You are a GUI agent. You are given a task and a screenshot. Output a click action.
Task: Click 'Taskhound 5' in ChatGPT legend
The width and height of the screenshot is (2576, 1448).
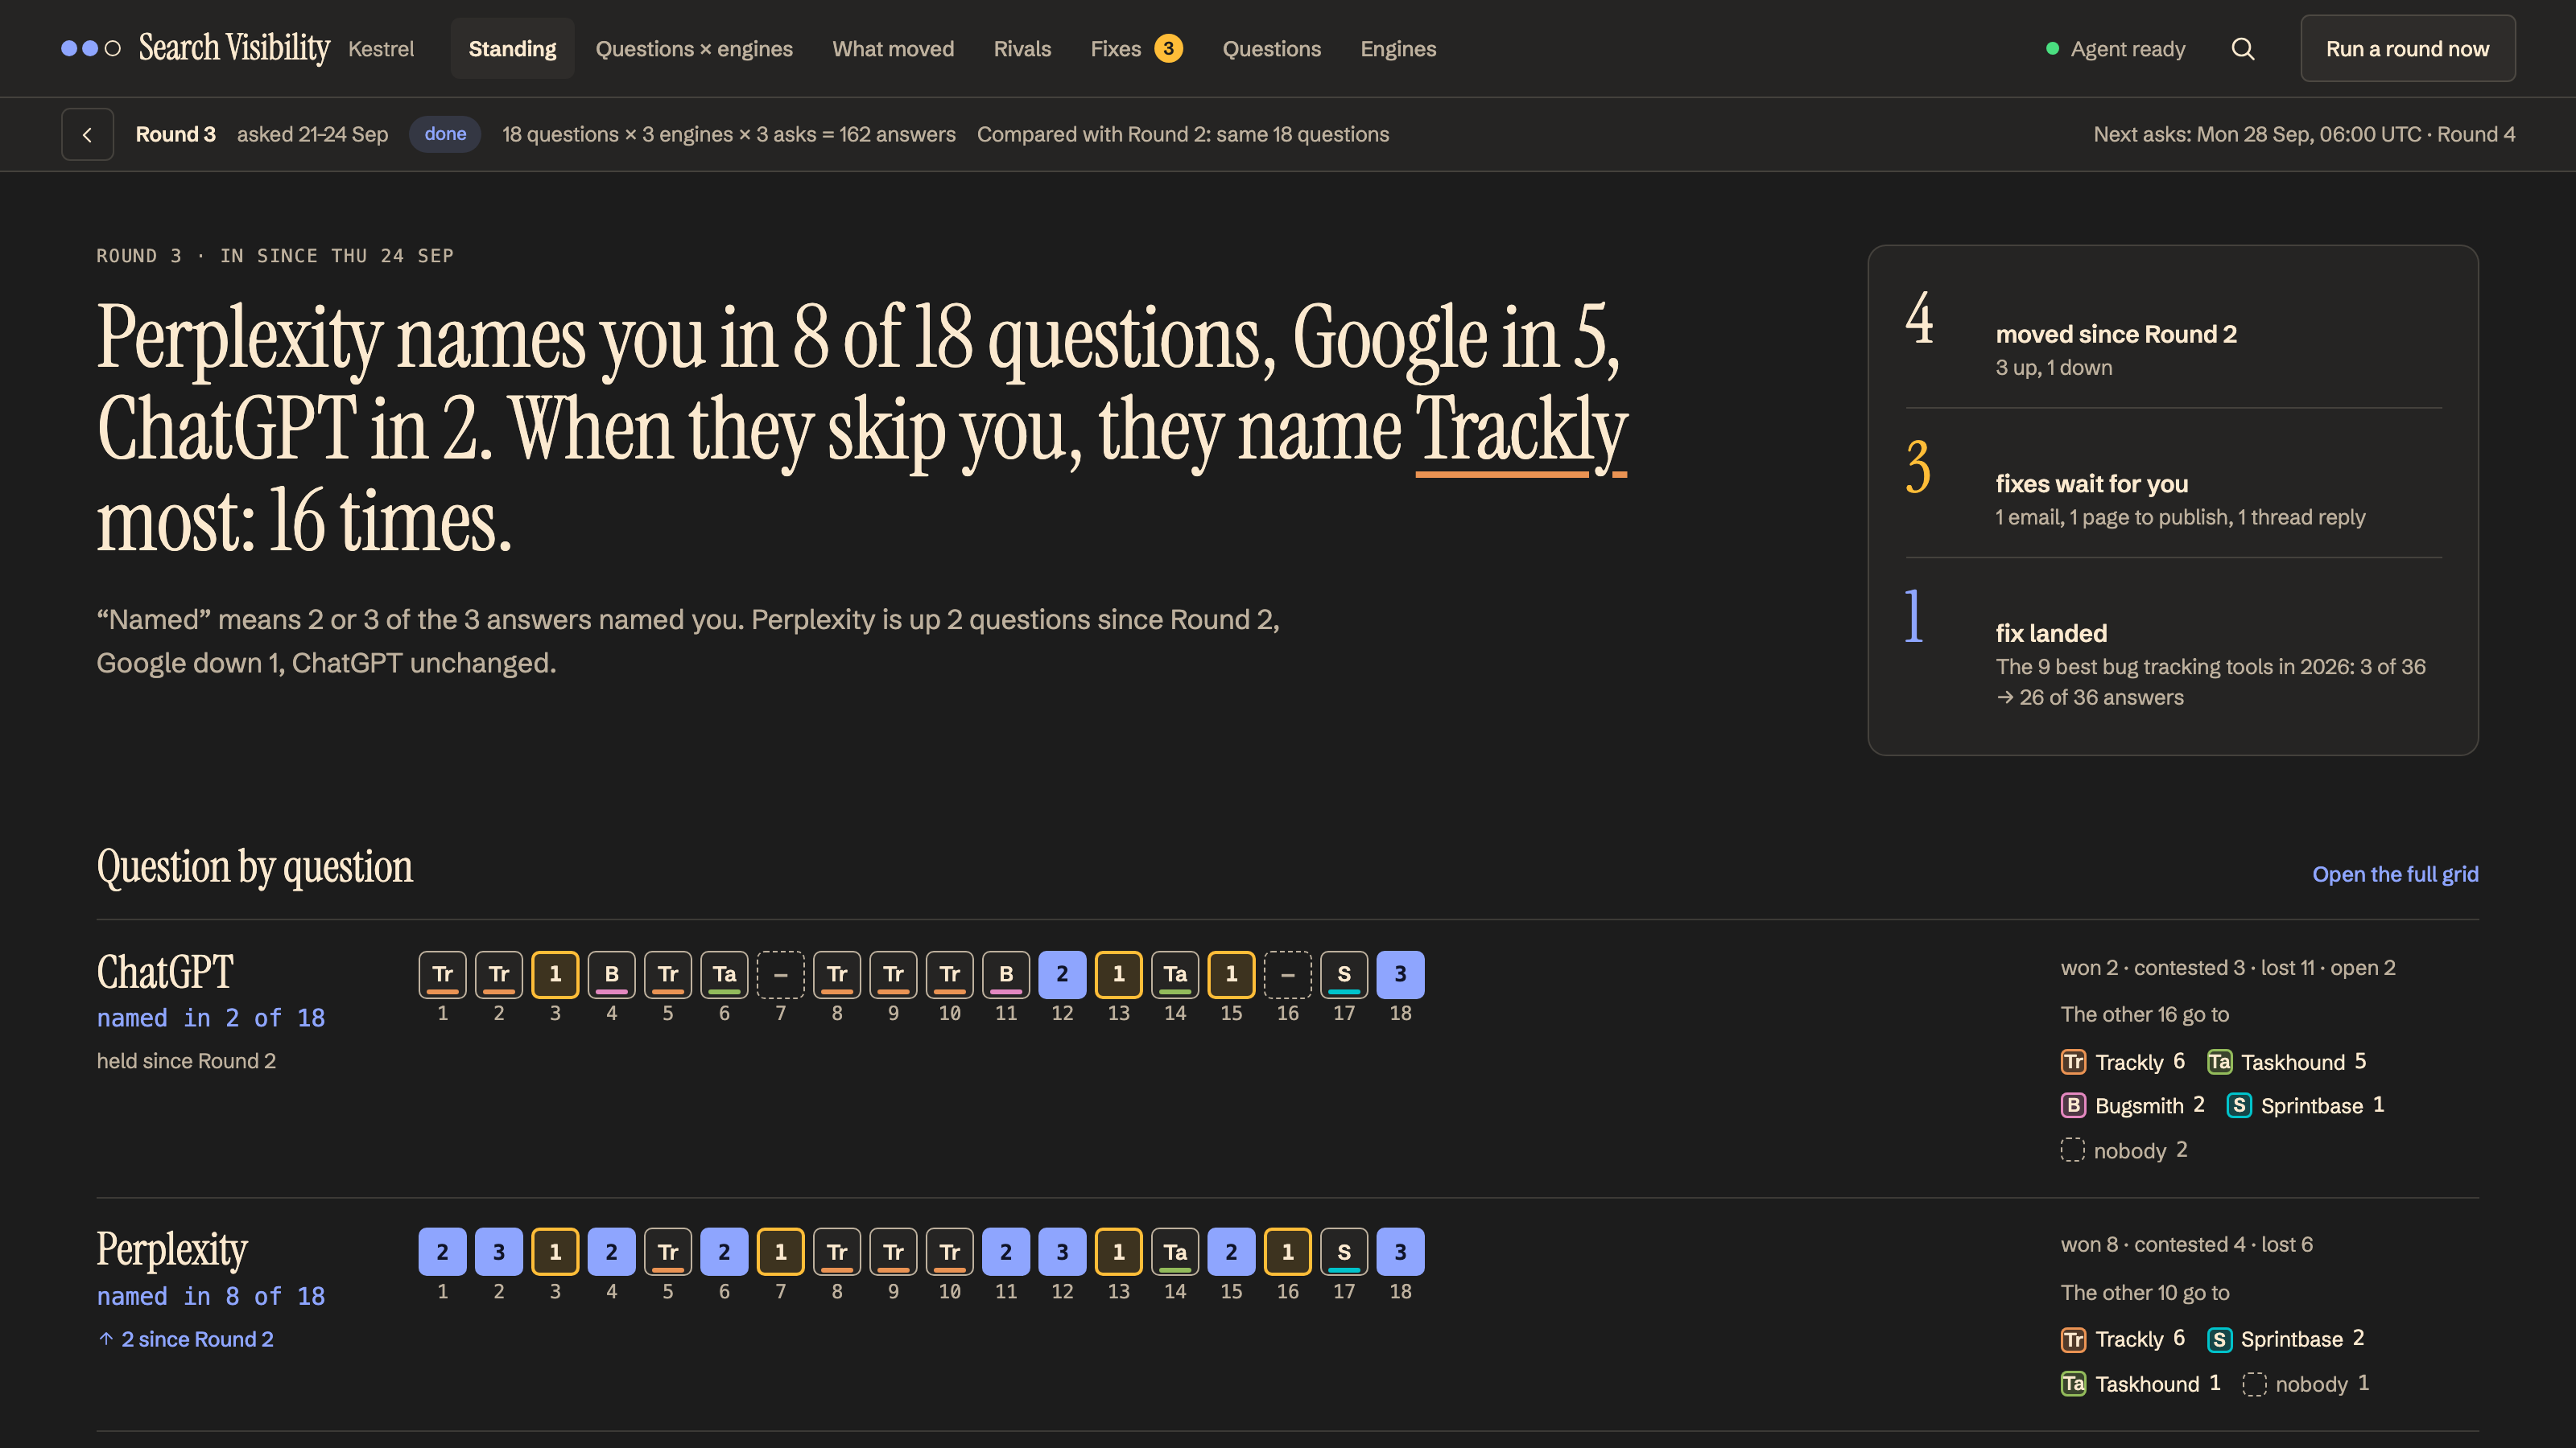point(2287,1061)
